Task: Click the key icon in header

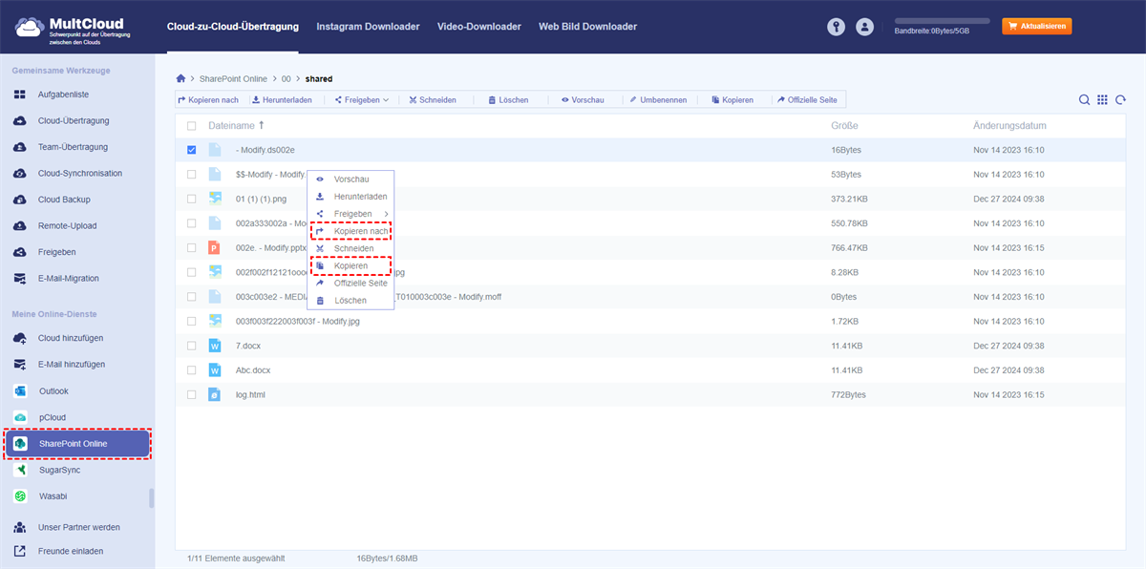Action: click(838, 27)
